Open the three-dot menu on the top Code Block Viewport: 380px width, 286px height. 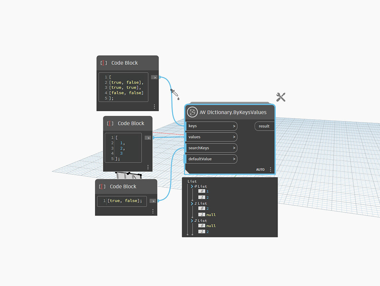point(154,107)
